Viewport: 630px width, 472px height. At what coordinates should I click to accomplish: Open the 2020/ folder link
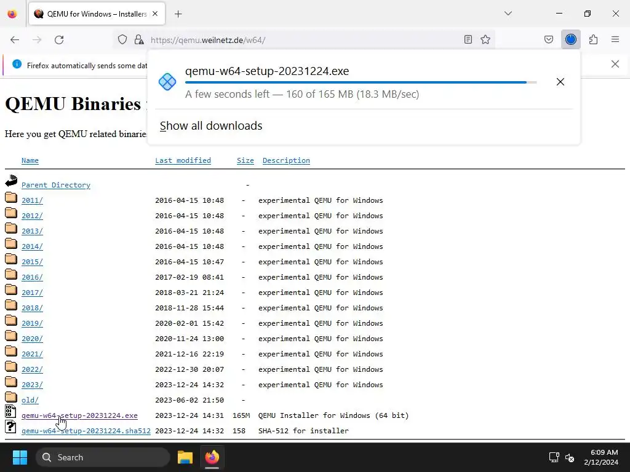(32, 339)
